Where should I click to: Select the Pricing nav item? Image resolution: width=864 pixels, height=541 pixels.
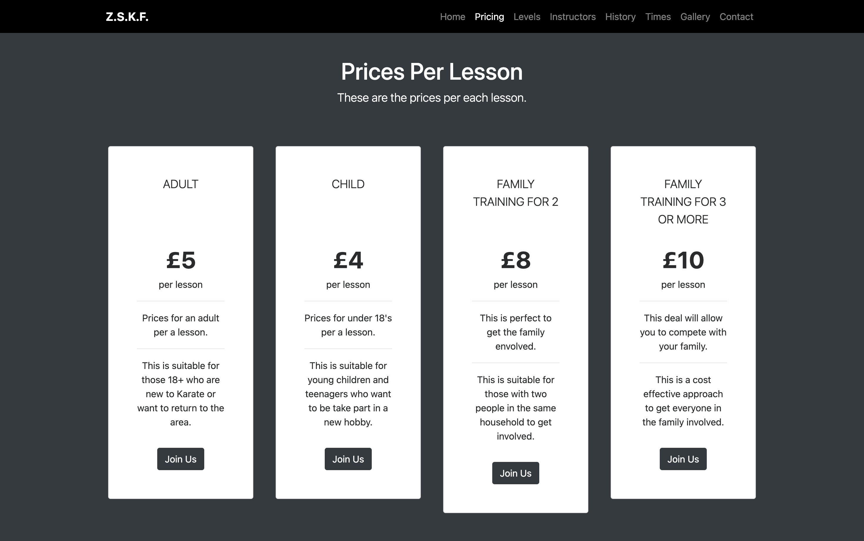489,17
